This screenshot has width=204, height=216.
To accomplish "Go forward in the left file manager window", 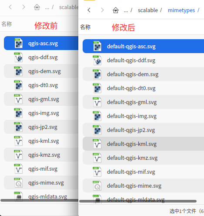I will point(23,7).
